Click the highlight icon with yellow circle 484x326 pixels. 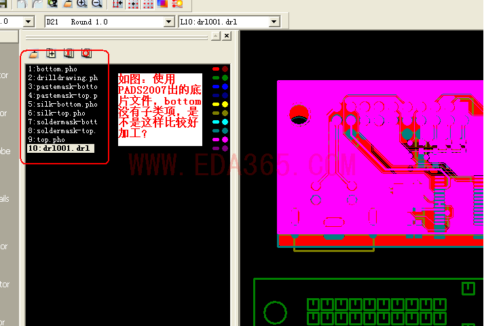pyautogui.click(x=177, y=3)
